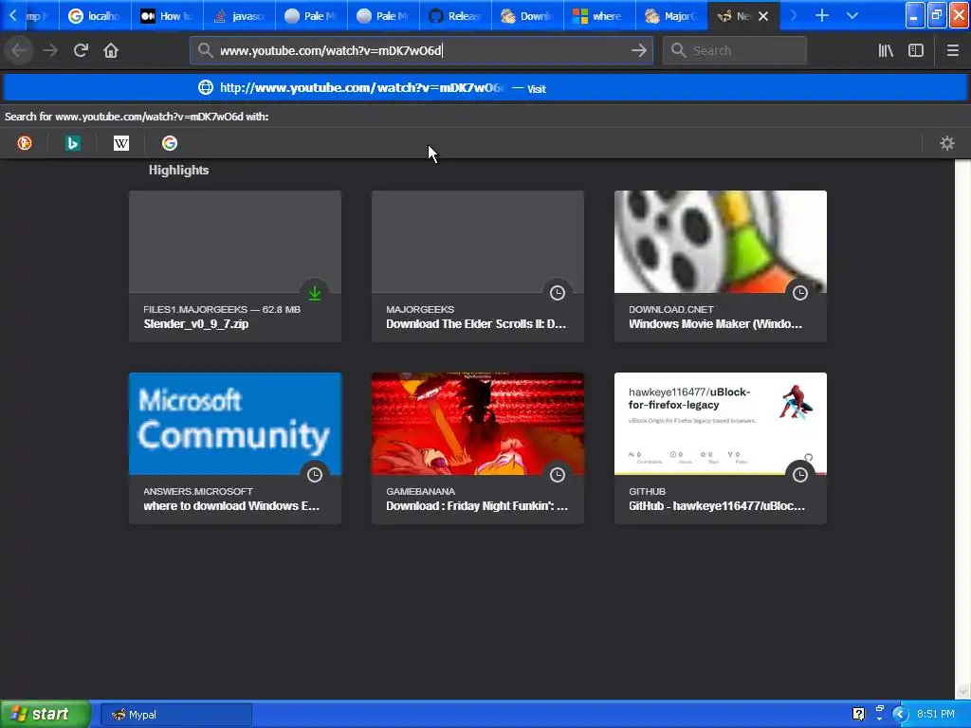Image resolution: width=971 pixels, height=728 pixels.
Task: Open Slender_v0_9_7.zip highlight
Action: (235, 266)
